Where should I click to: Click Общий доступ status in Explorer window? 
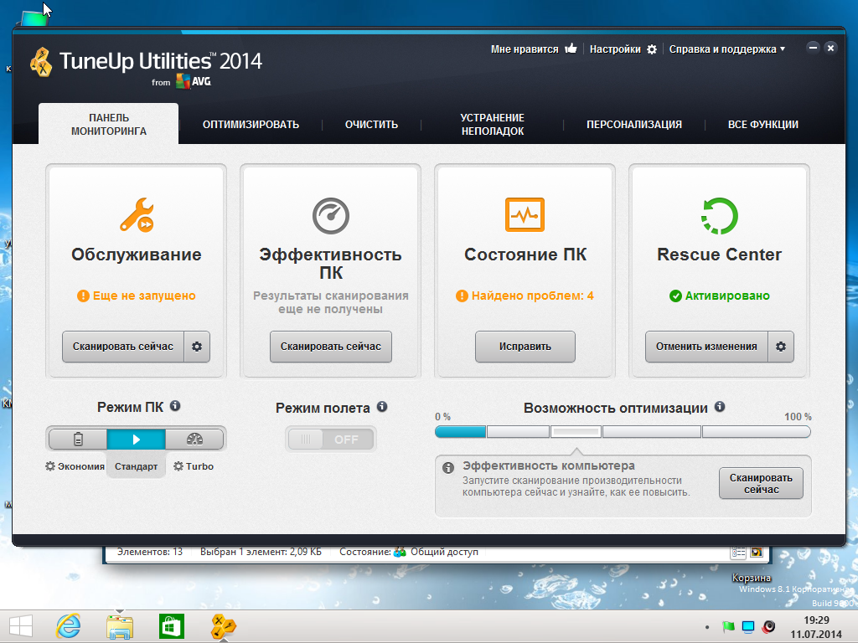pos(444,552)
